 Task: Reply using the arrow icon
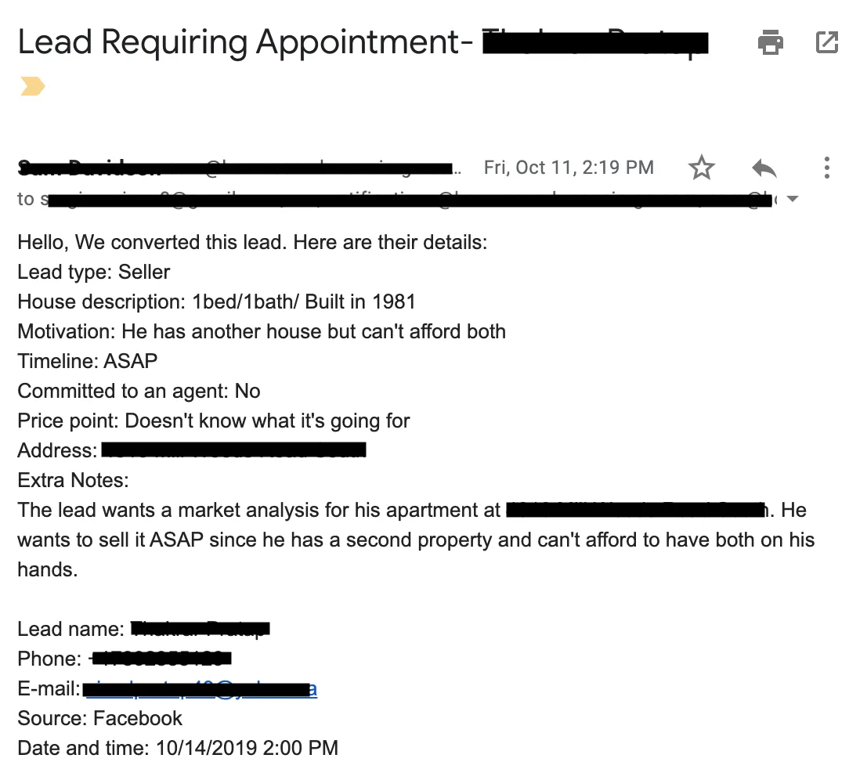pyautogui.click(x=764, y=168)
